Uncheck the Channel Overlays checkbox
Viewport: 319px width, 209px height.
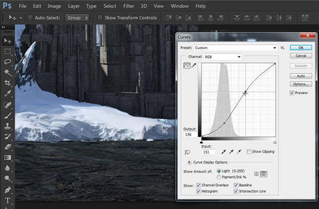click(x=198, y=185)
